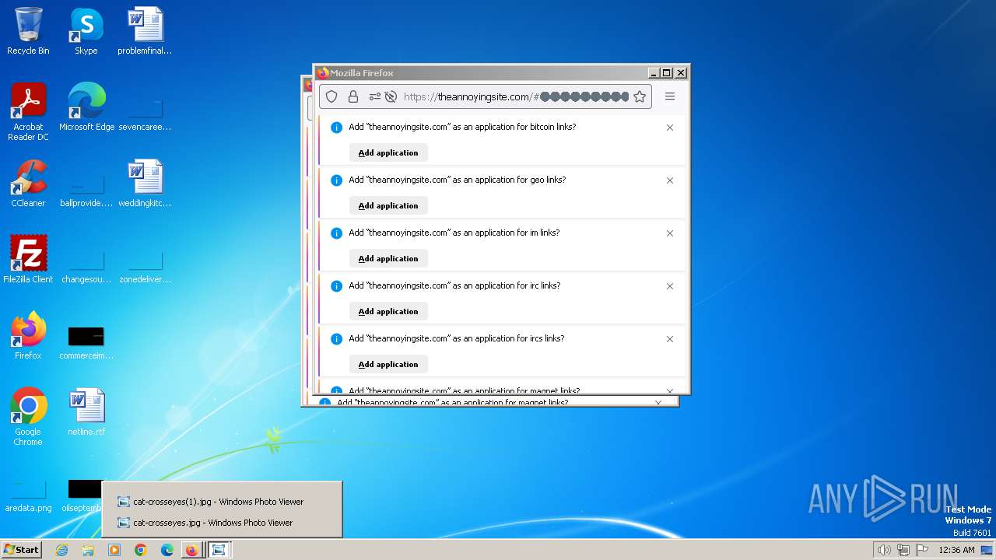This screenshot has height=560, width=996.
Task: Select the Skype desktop shortcut
Action: 86,31
